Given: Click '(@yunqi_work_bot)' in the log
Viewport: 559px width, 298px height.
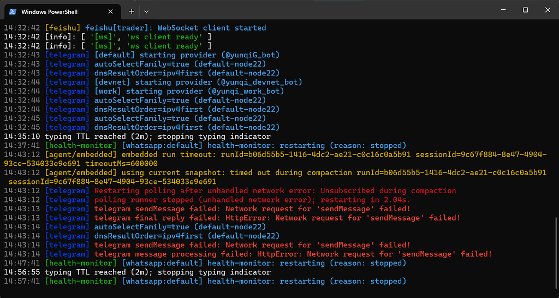Looking at the screenshot, I should pyautogui.click(x=246, y=91).
